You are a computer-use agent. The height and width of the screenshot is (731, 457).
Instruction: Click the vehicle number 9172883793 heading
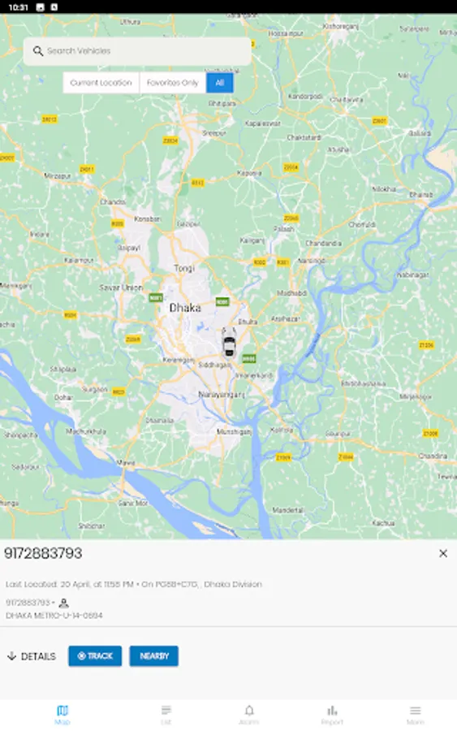pyautogui.click(x=43, y=553)
